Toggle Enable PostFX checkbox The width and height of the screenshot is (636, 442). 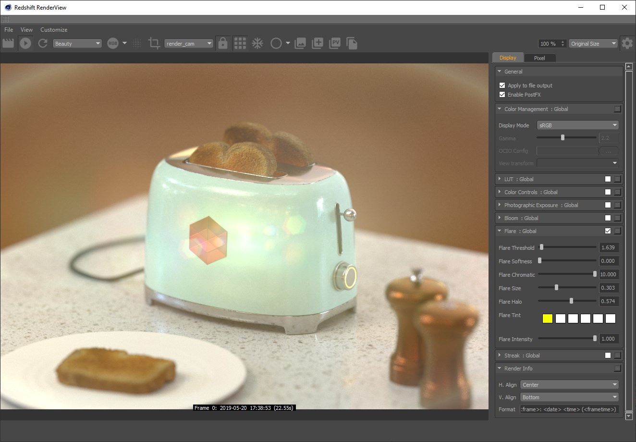[x=502, y=95]
